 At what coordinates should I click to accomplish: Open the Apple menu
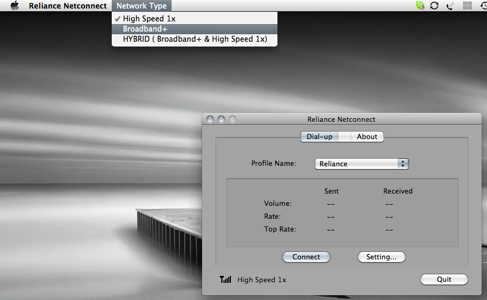coord(14,5)
